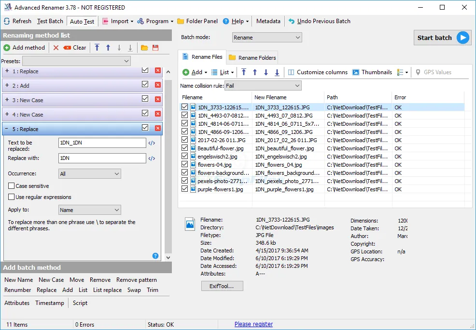
Task: Insert tag for Text to be replaced field
Action: pyautogui.click(x=152, y=143)
